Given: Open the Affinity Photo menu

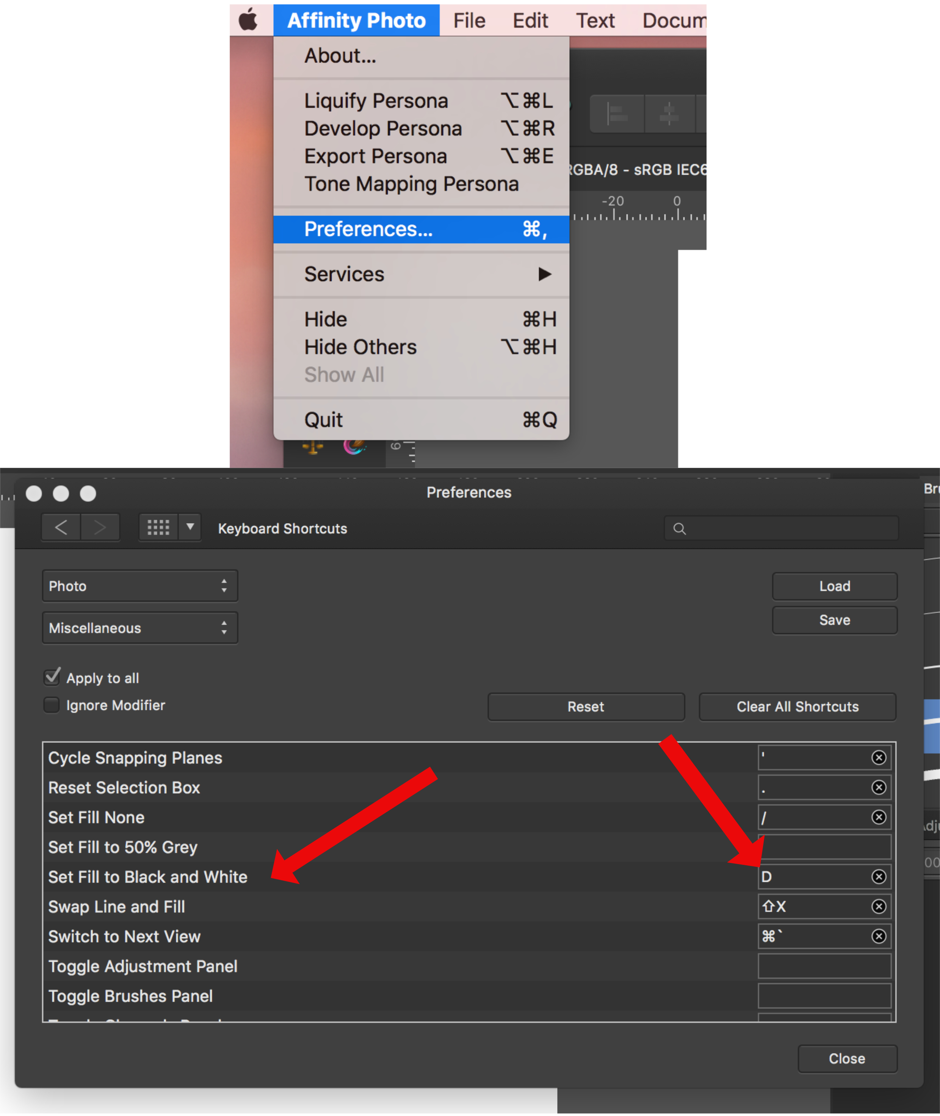Looking at the screenshot, I should pyautogui.click(x=357, y=21).
